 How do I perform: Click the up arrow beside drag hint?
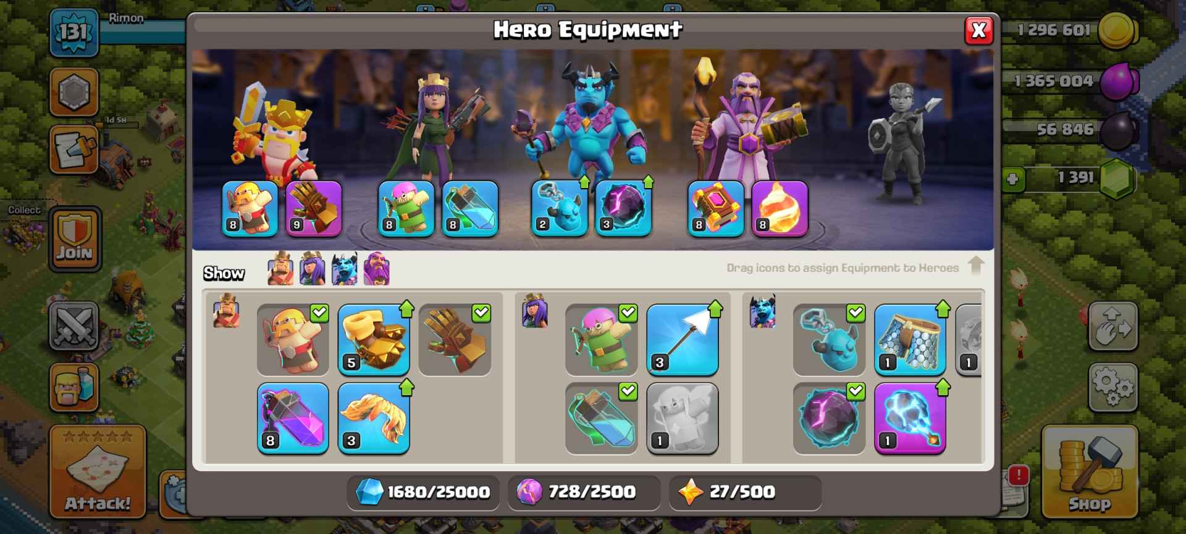point(976,266)
